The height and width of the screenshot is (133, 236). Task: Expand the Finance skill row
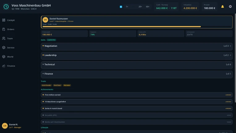(137, 75)
